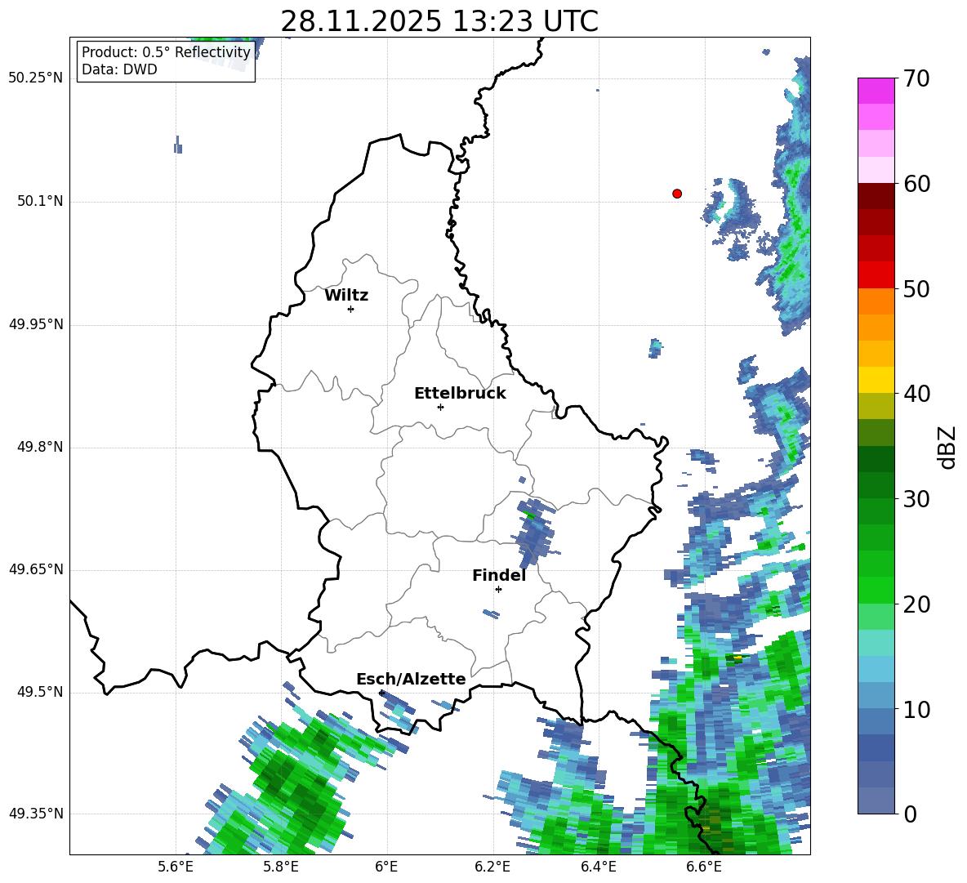Click the 70 value on the colorbar

[x=916, y=78]
